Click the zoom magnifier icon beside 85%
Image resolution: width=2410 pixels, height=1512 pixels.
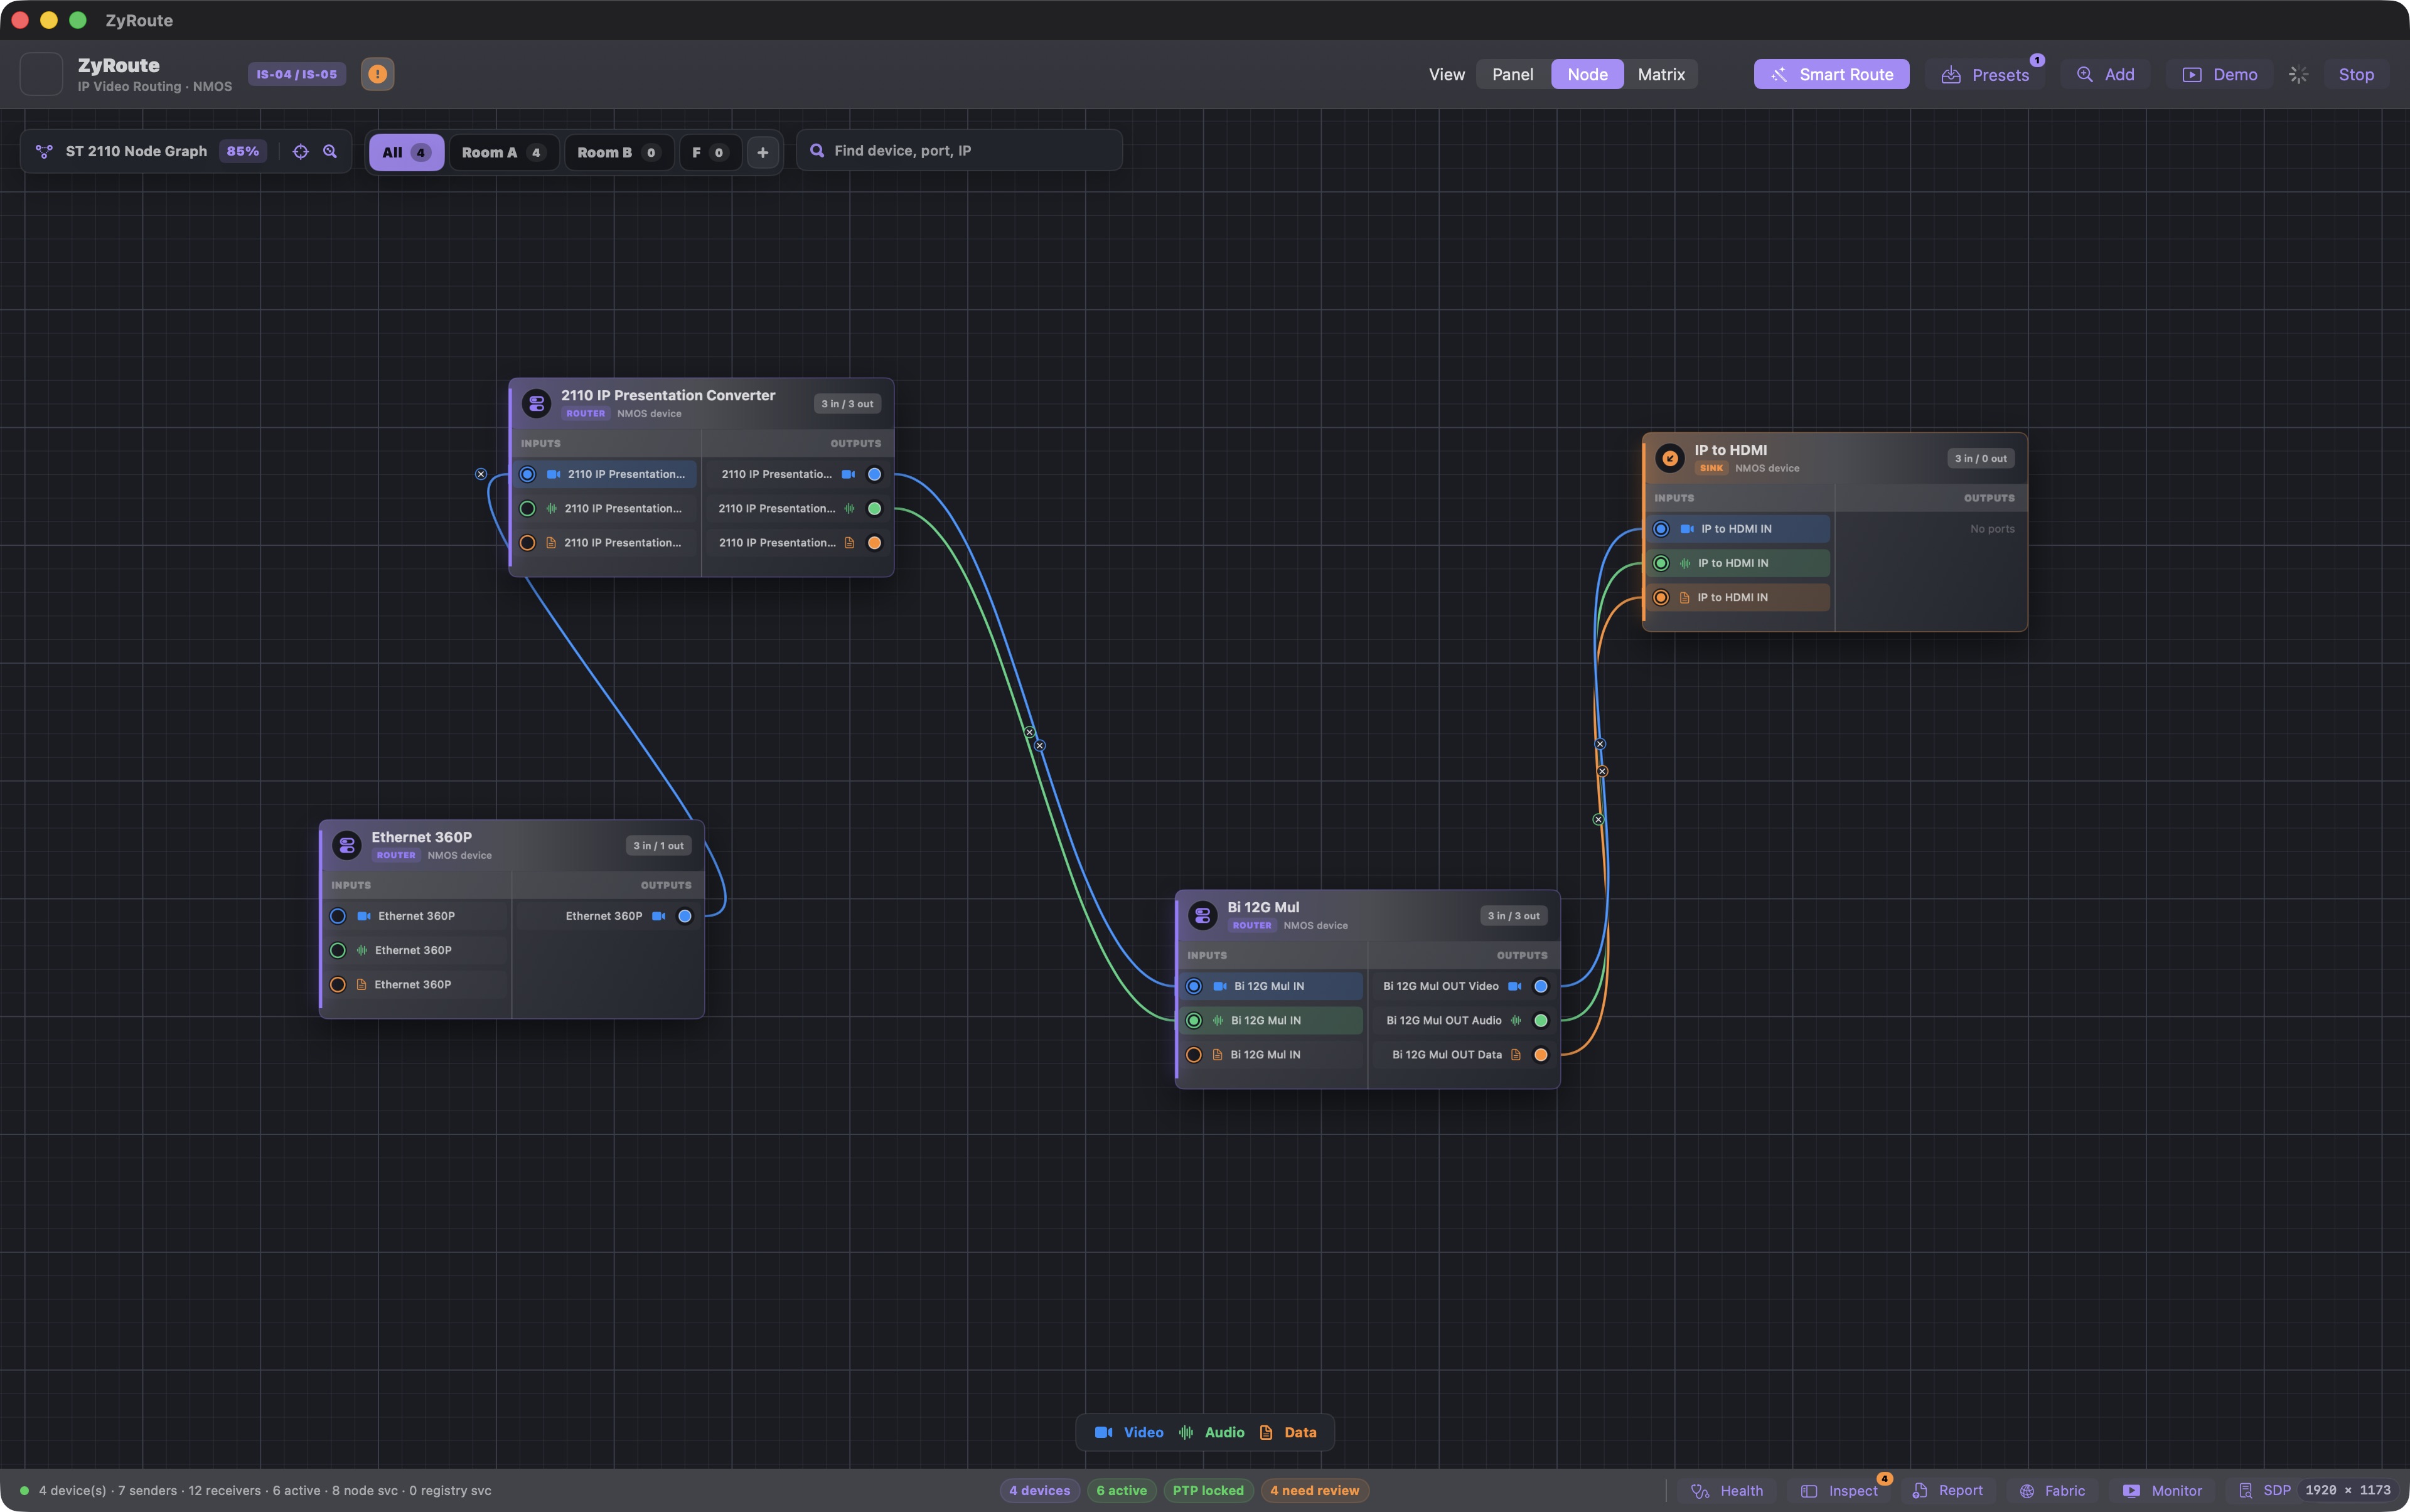pos(330,151)
